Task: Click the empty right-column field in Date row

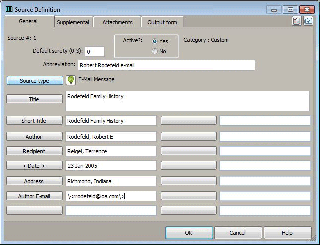Action: tap(265, 165)
